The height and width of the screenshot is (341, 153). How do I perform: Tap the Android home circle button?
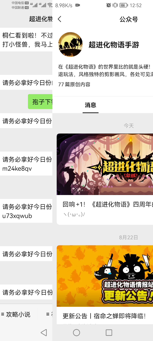[x=76, y=332]
